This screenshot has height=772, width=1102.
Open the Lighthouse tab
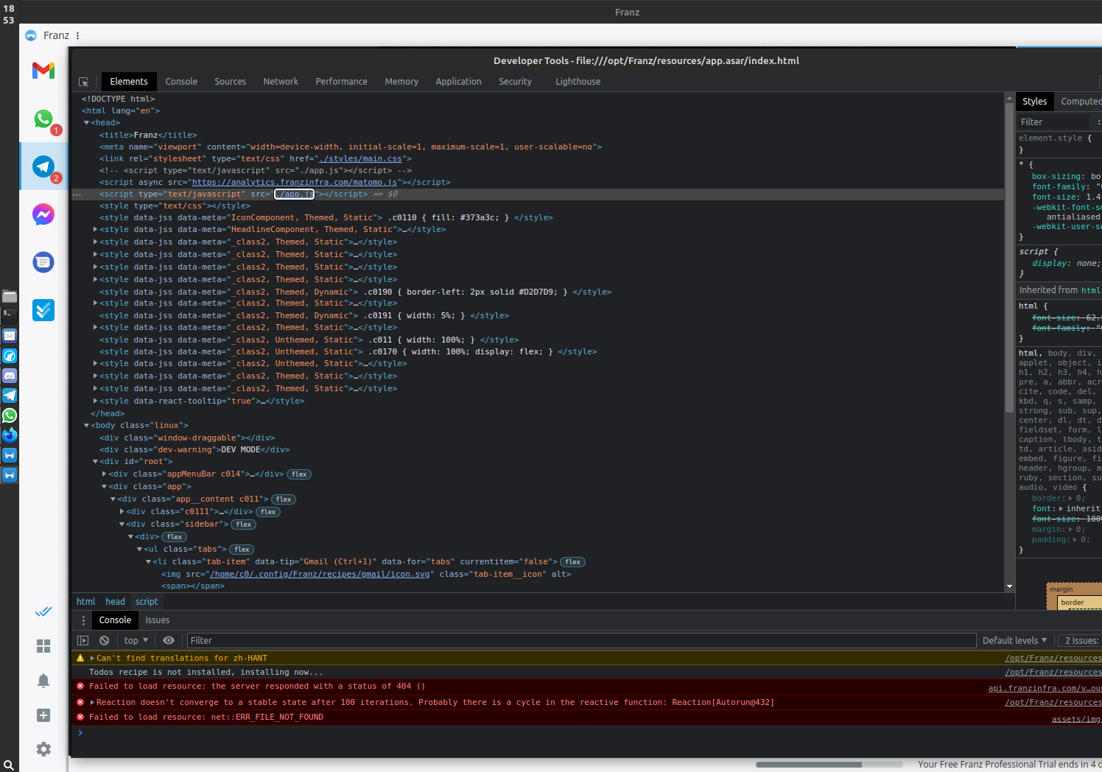(x=578, y=82)
